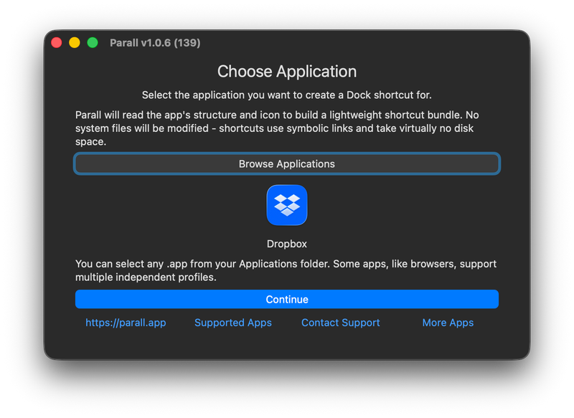574x418 pixels.
Task: Click the text 'You can select any .app'
Action: coord(132,264)
